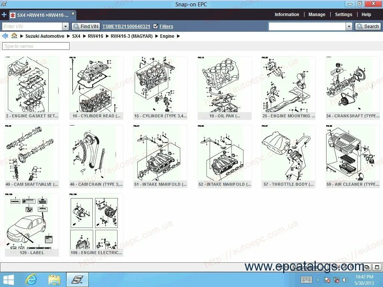Expand the VIN history dropdown arrow
383x287 pixels.
pyautogui.click(x=65, y=27)
